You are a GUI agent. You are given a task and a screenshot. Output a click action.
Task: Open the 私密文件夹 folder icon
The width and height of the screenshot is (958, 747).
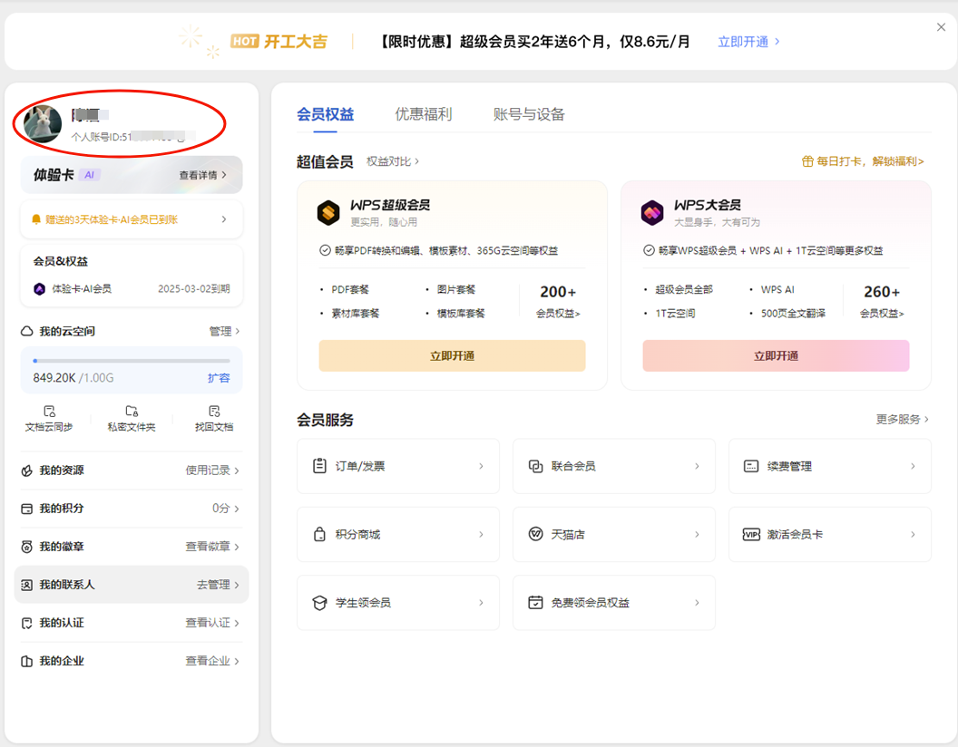(132, 411)
